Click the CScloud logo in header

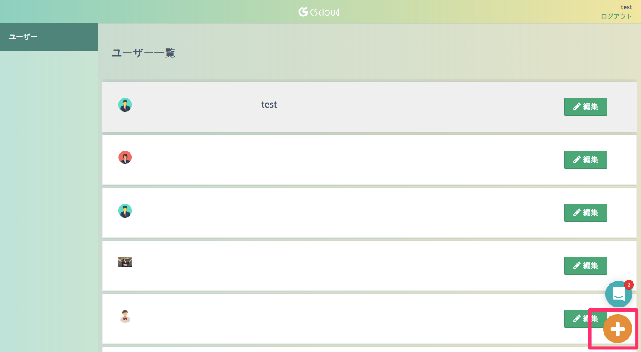tap(319, 12)
